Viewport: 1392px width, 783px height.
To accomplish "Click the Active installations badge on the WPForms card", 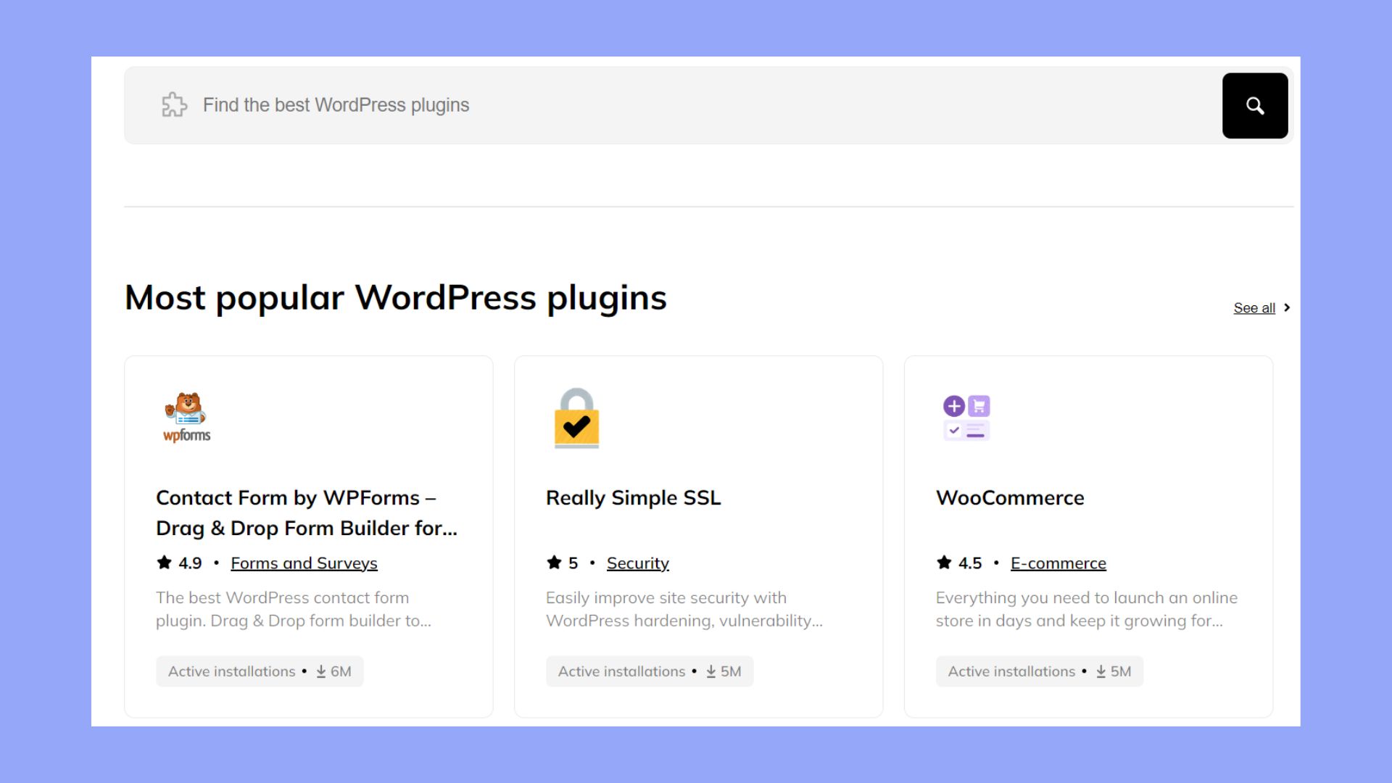I will pos(232,671).
